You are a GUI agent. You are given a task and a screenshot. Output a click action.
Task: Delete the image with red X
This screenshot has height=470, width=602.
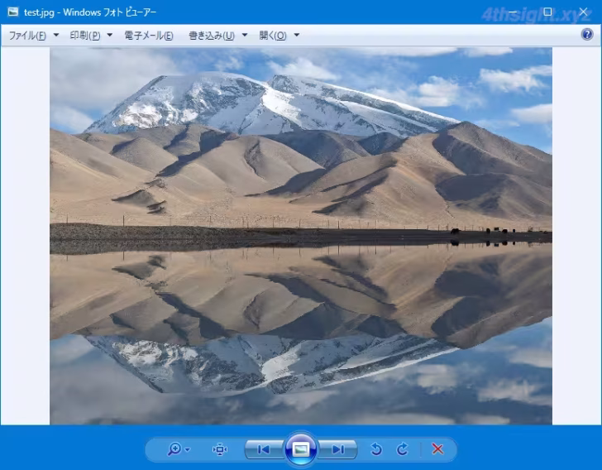(x=437, y=448)
